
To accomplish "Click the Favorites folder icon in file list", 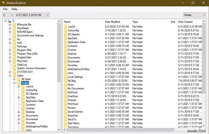I will click(65, 65).
